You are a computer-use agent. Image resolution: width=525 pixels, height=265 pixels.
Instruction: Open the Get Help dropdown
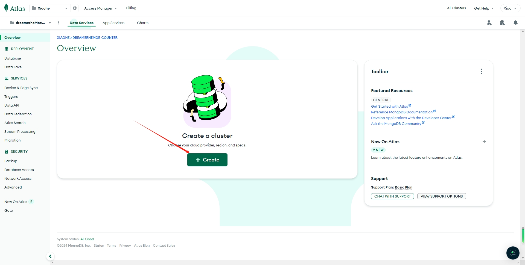tap(484, 8)
